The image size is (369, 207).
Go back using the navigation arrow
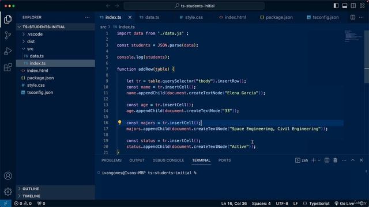[108, 6]
